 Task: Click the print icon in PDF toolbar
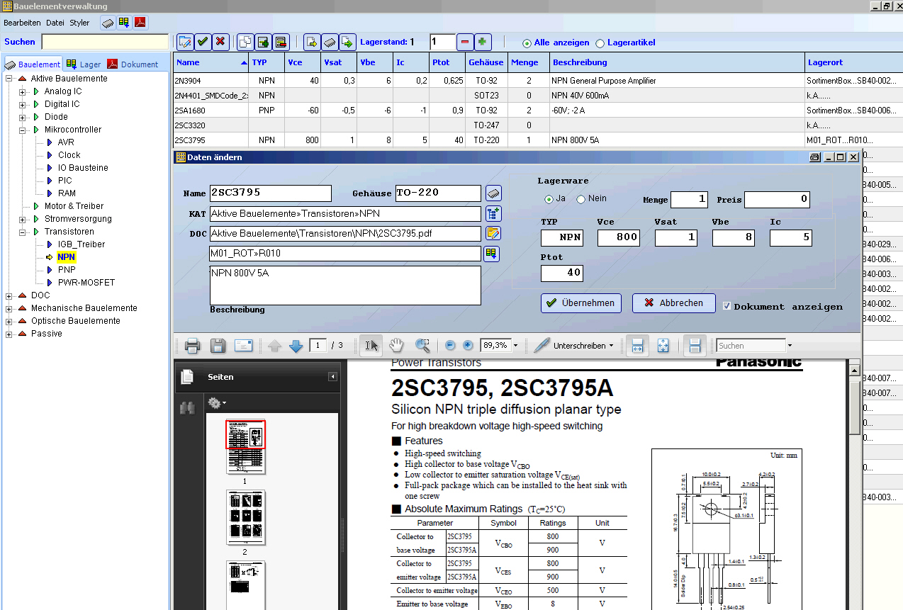pos(192,346)
